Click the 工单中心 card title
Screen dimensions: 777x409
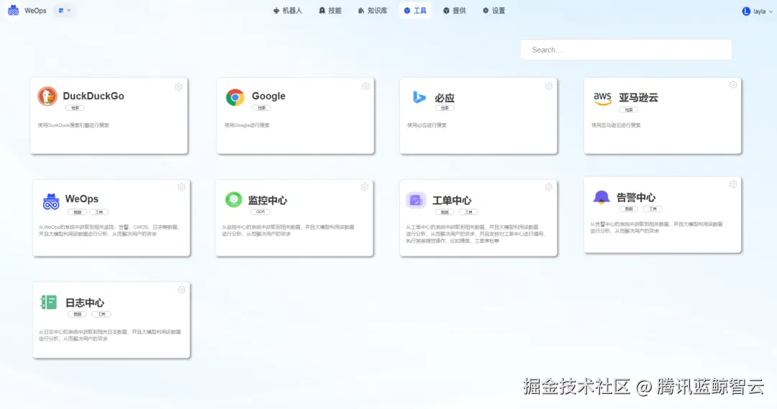click(451, 200)
